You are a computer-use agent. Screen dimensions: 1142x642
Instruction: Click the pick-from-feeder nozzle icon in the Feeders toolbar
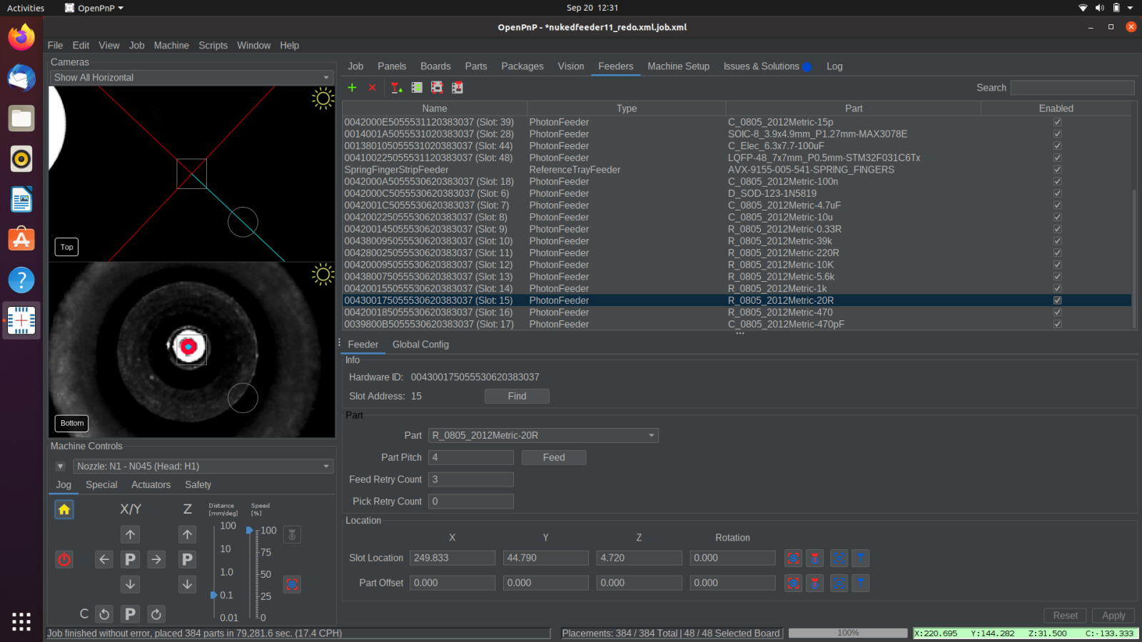[396, 87]
